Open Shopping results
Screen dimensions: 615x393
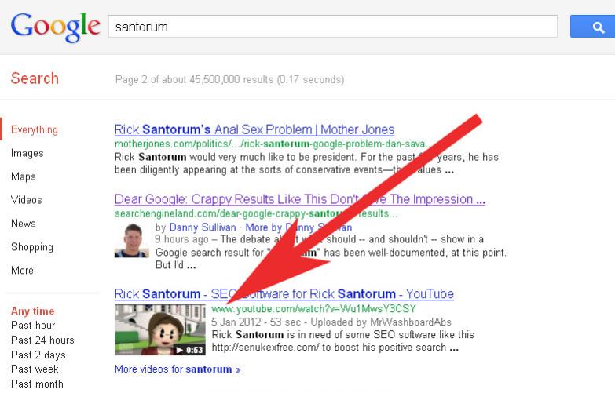[x=32, y=247]
